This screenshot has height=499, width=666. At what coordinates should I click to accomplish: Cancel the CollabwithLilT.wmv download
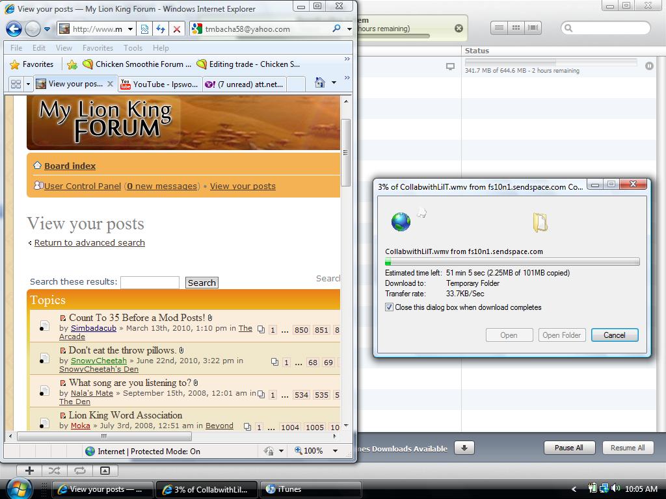(614, 335)
